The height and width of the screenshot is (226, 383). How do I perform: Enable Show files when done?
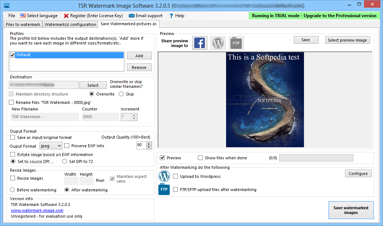[200, 157]
